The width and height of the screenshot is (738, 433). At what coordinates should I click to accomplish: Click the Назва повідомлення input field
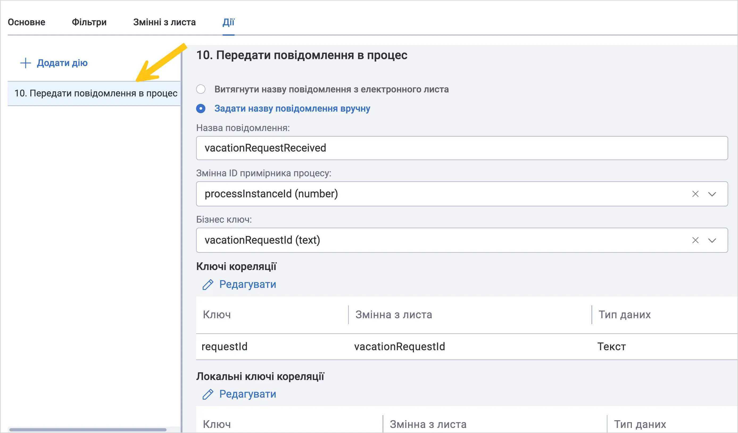[x=462, y=148]
